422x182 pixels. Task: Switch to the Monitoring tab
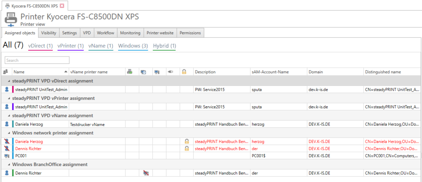coord(130,33)
